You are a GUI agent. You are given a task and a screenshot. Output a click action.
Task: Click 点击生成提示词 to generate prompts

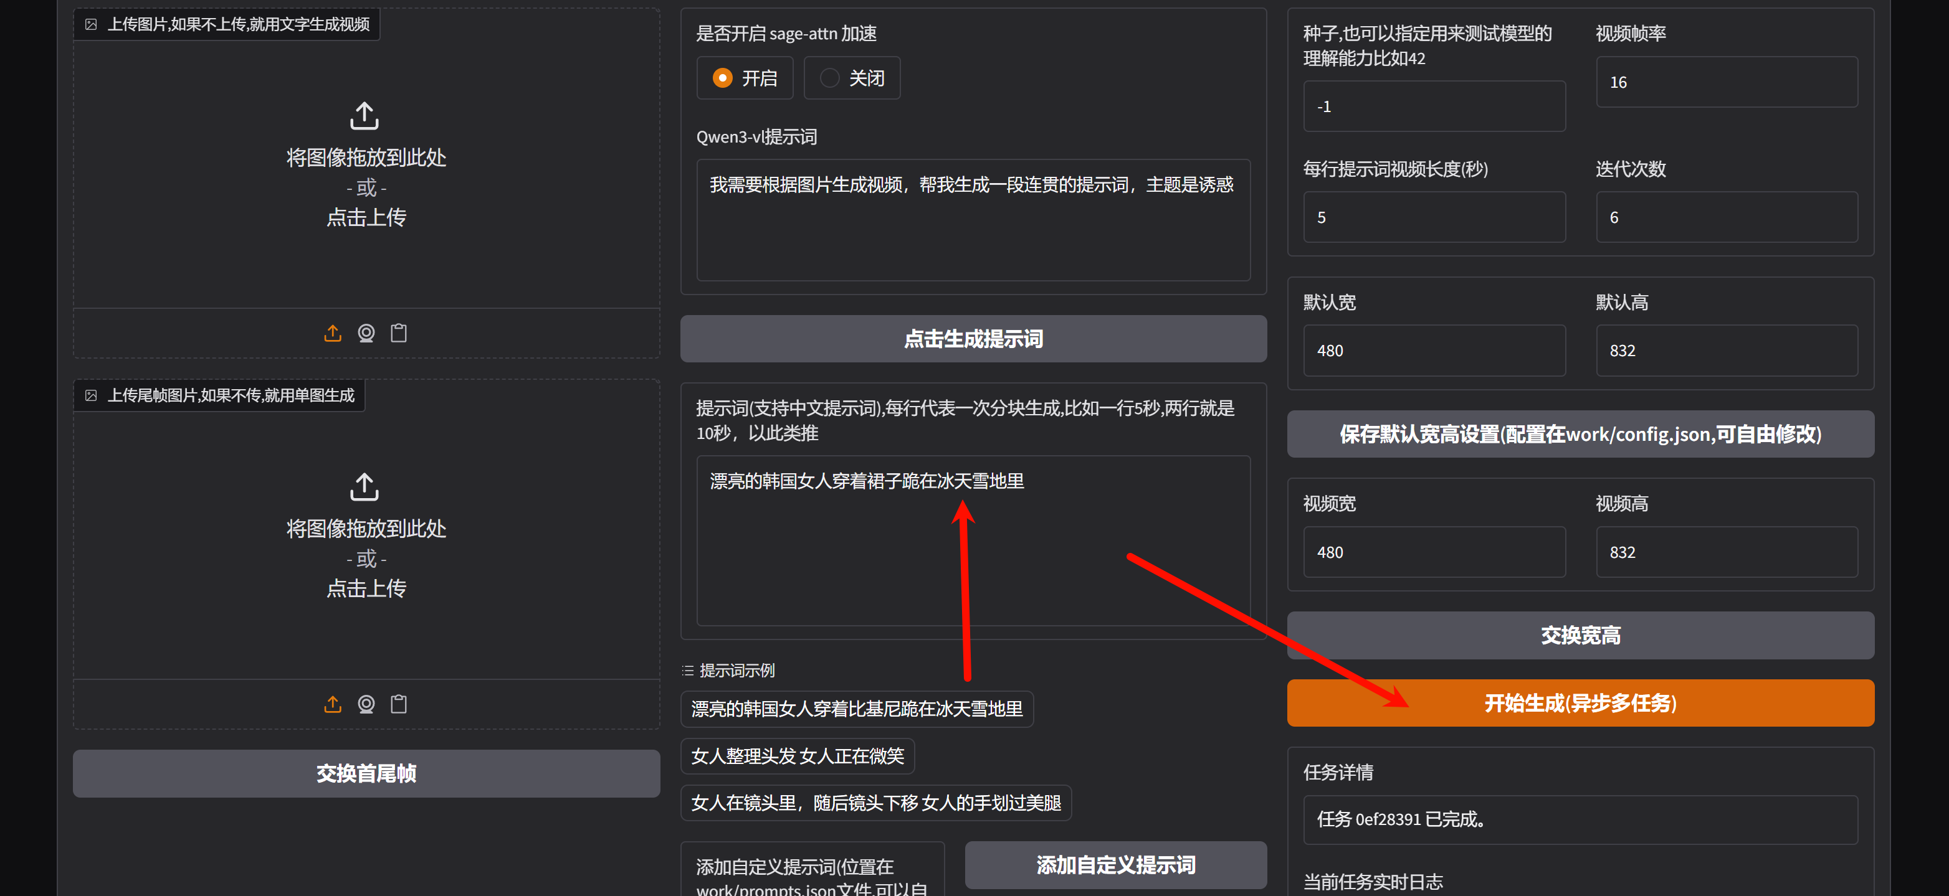(974, 339)
